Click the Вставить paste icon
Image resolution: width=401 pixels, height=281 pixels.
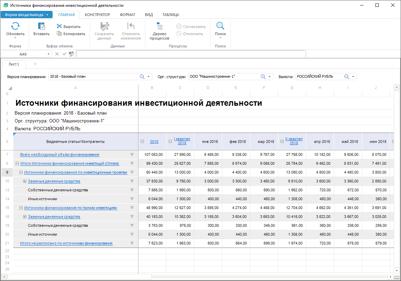[41, 26]
